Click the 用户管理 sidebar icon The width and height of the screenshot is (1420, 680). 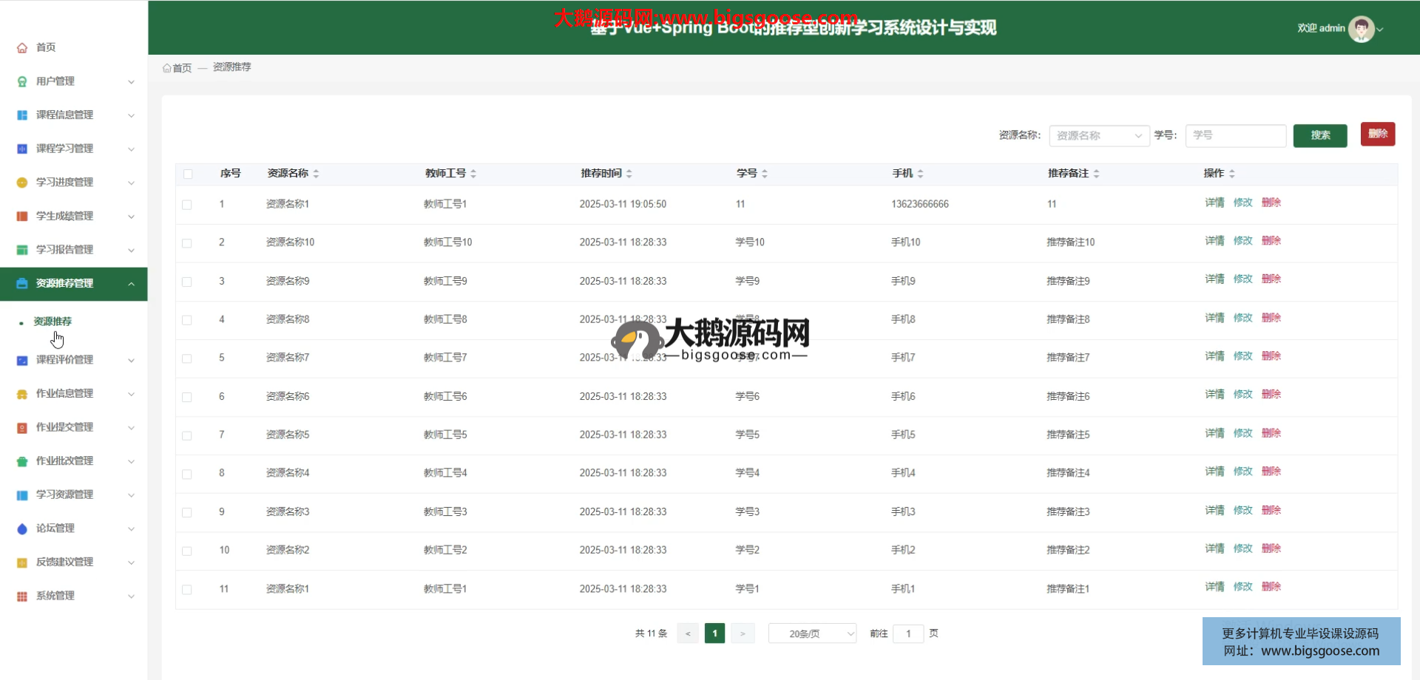22,81
